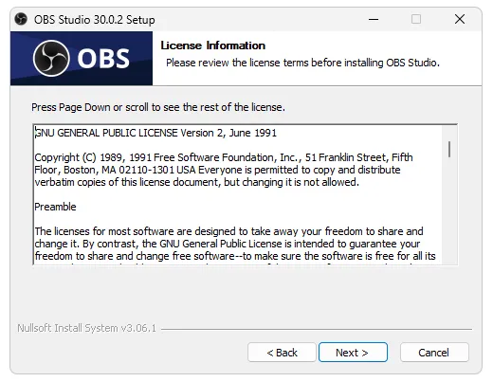Click the scrollbar track below the thumb
This screenshot has height=382, width=493.
pyautogui.click(x=449, y=211)
